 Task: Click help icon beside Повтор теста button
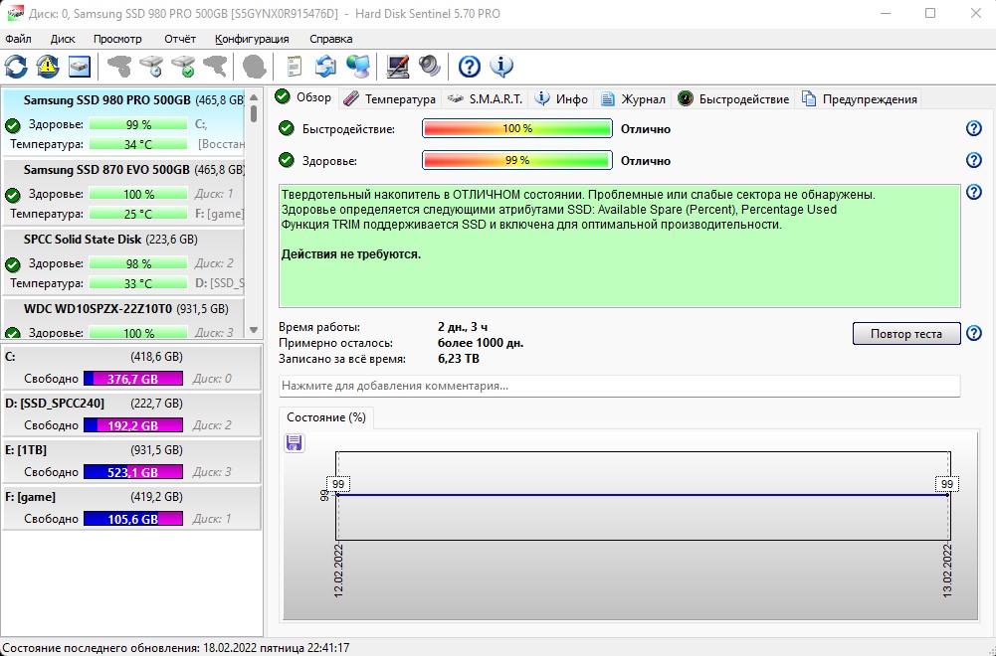[x=974, y=333]
